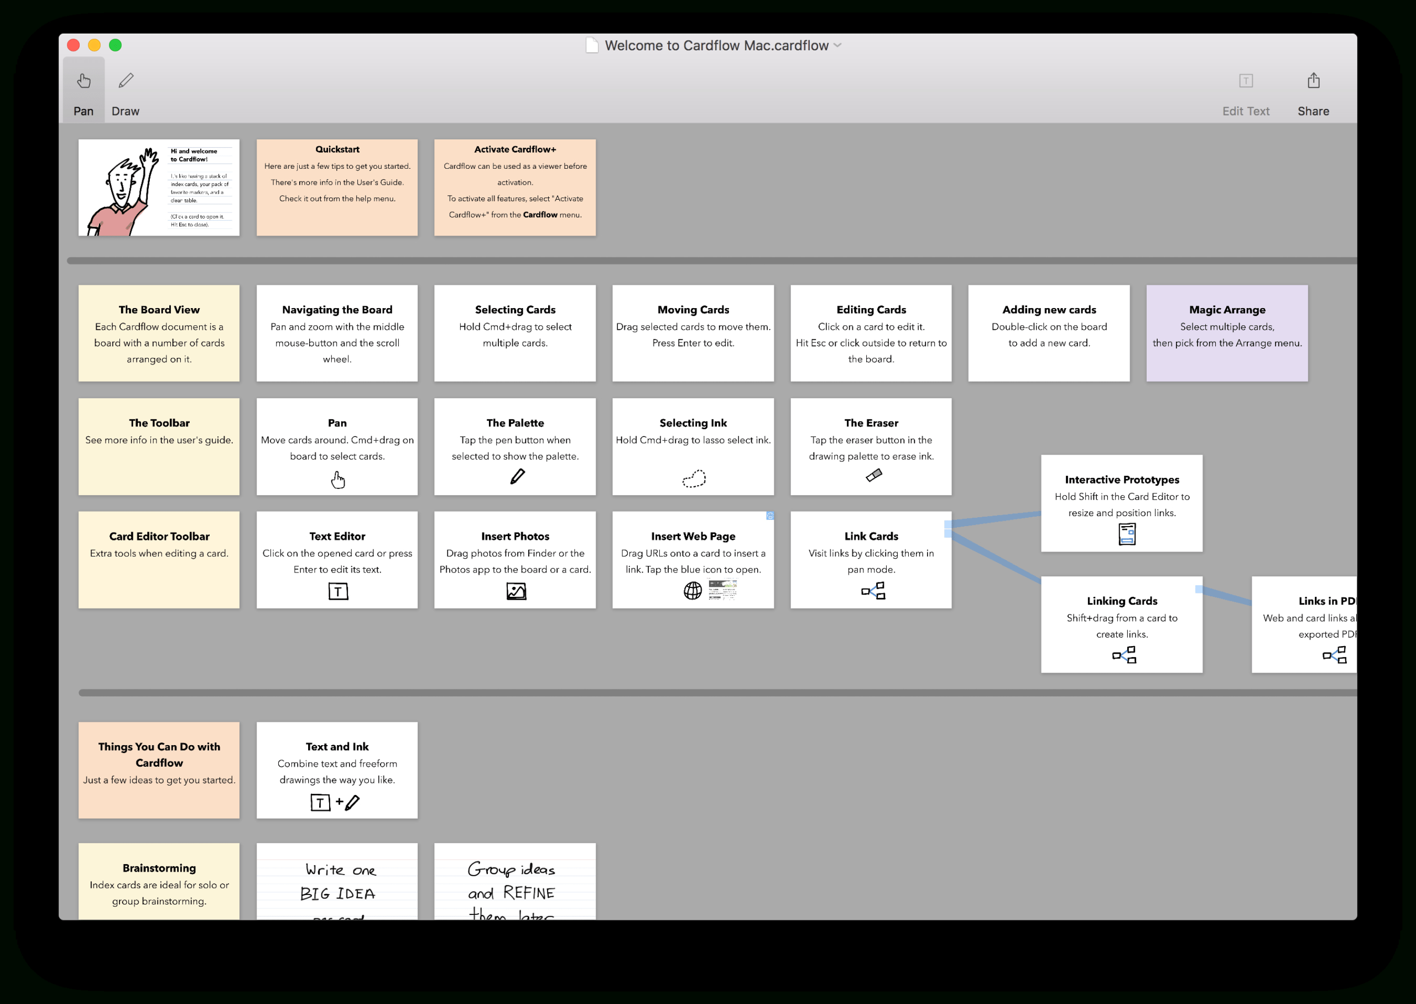
Task: Toggle the upload/export share button
Action: click(1313, 81)
